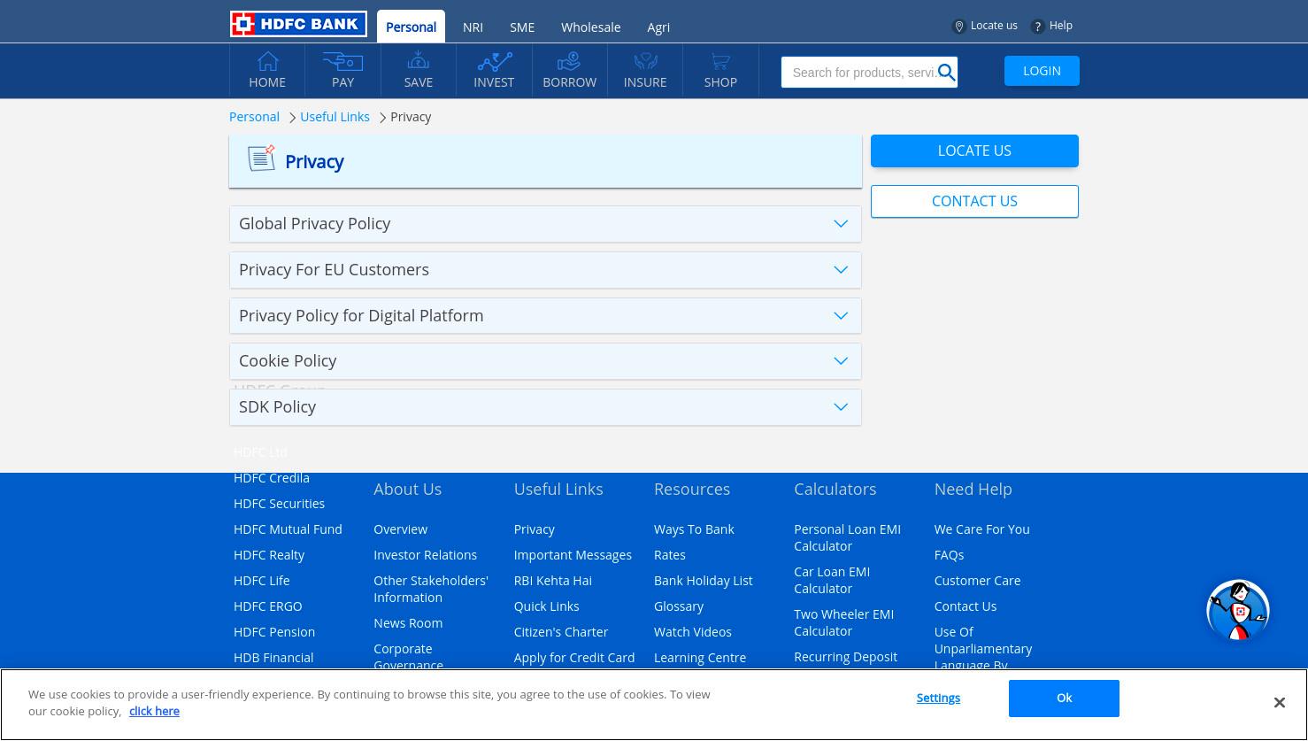Image resolution: width=1308 pixels, height=741 pixels.
Task: Open Privacy link in footer
Action: (535, 529)
